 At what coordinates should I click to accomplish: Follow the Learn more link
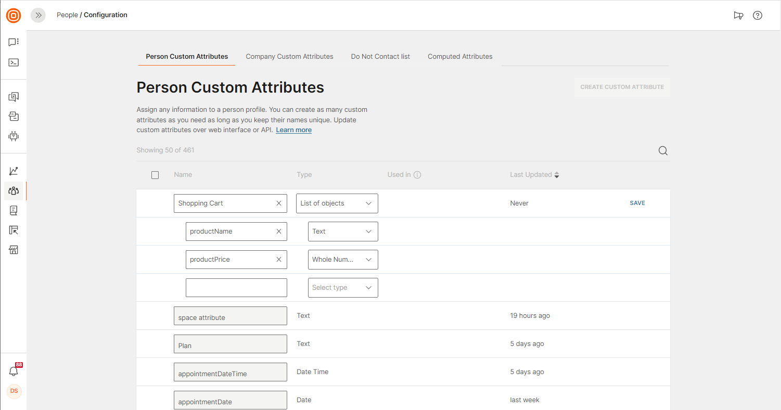click(293, 130)
